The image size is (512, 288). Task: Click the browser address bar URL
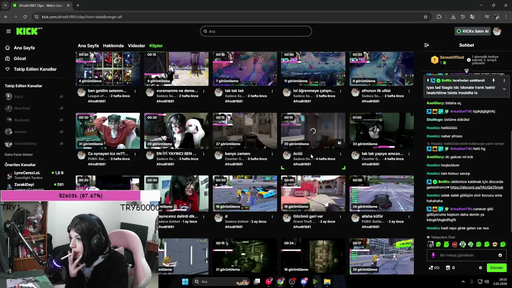[82, 17]
